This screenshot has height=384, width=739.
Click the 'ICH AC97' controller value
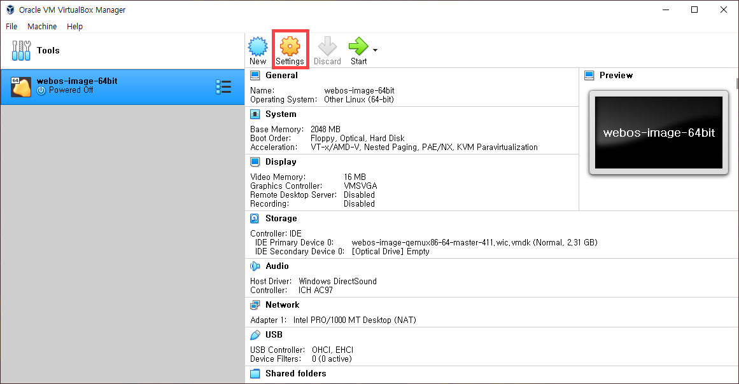click(x=315, y=291)
